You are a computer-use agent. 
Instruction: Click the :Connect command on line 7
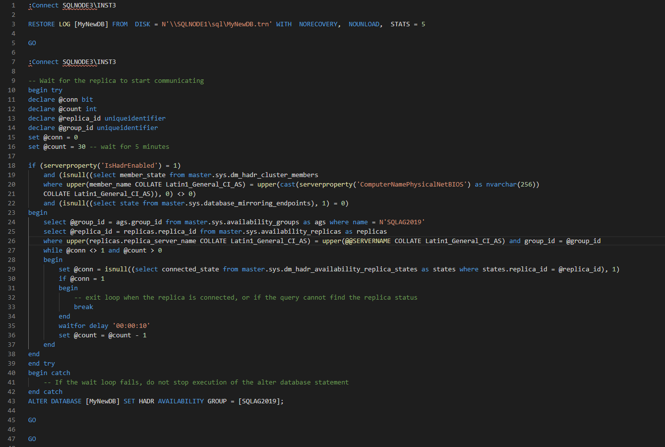click(44, 62)
